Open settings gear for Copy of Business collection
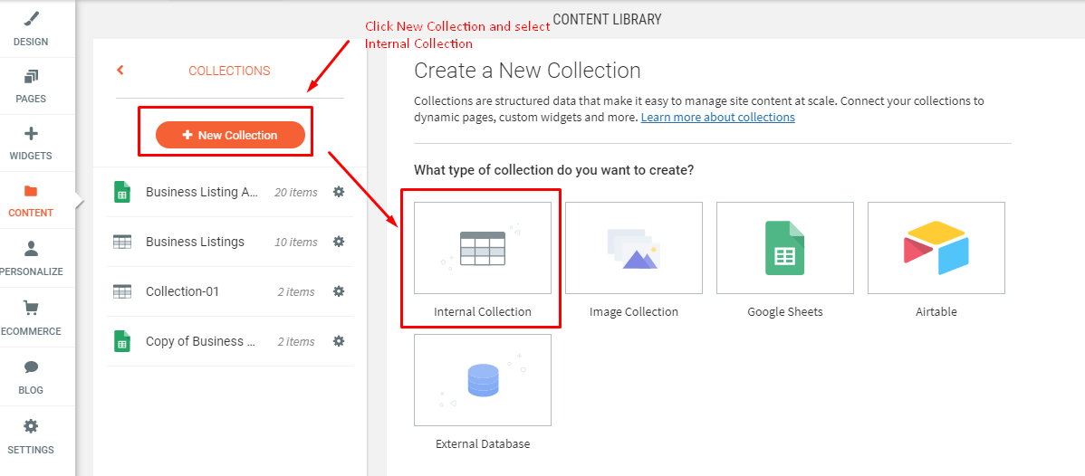 point(339,341)
